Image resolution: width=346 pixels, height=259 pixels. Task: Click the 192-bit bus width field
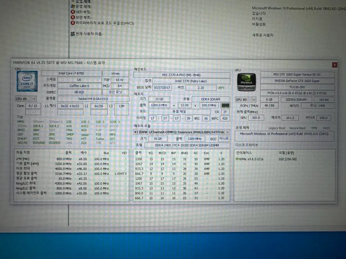(324, 100)
